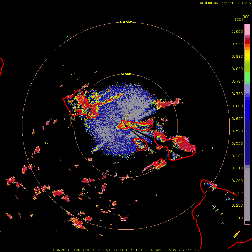This screenshot has width=252, height=252.
Task: Click the 0.787 scale value
Action: [x=237, y=81]
